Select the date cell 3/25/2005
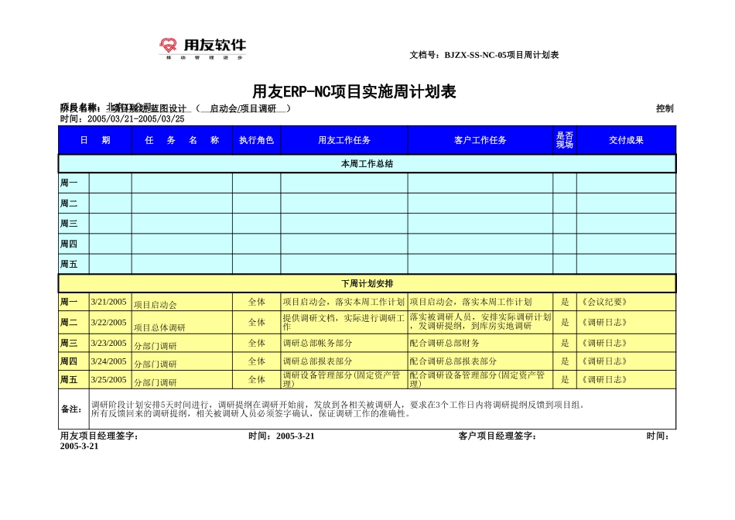Image resolution: width=735 pixels, height=520 pixels. click(109, 380)
